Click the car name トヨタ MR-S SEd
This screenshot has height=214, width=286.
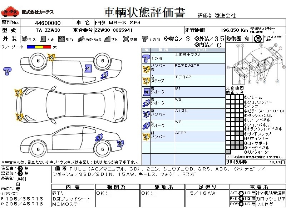[x=117, y=23]
